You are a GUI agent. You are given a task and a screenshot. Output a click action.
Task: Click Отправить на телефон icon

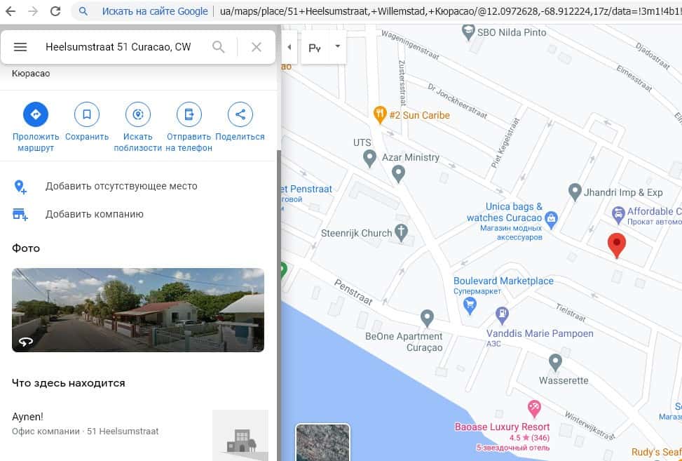[189, 114]
